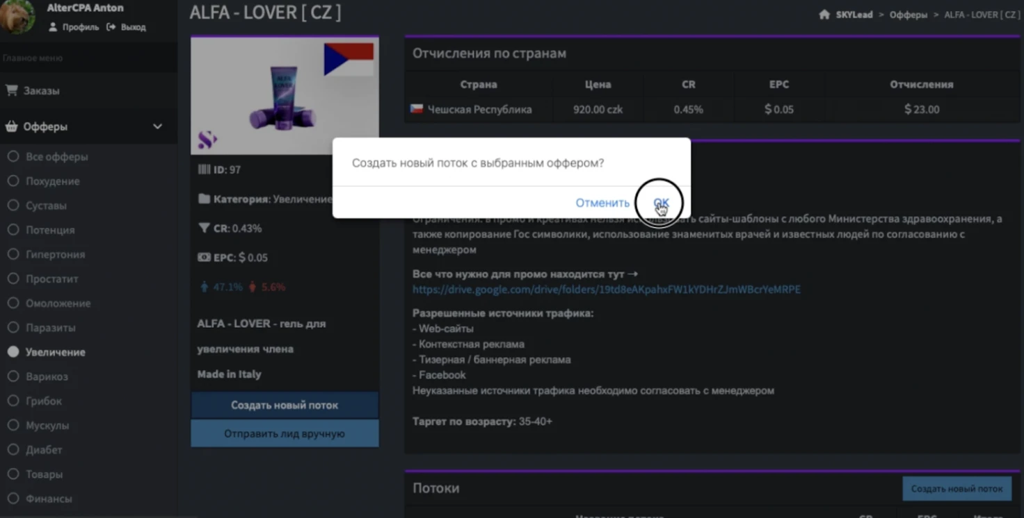This screenshot has width=1024, height=518.
Task: Click Создать новый поток in Потоки panel
Action: (x=957, y=489)
